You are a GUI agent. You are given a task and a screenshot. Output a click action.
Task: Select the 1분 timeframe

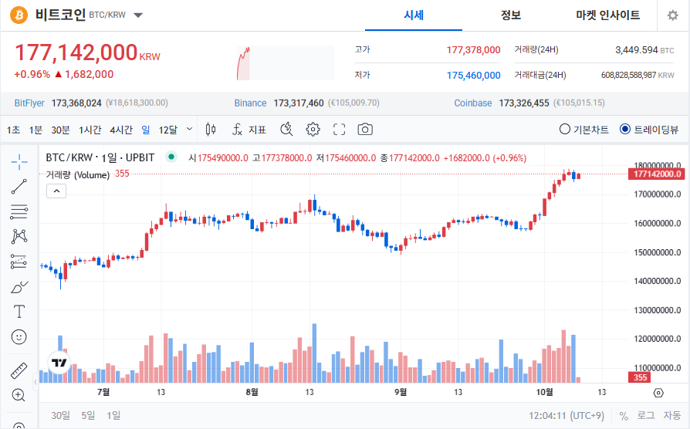[x=36, y=130]
